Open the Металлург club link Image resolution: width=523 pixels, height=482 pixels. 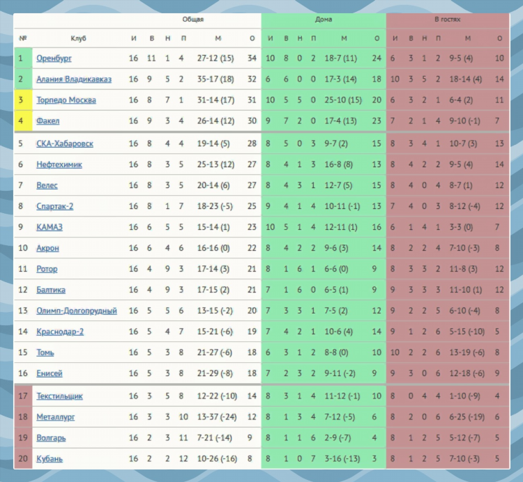coord(55,417)
